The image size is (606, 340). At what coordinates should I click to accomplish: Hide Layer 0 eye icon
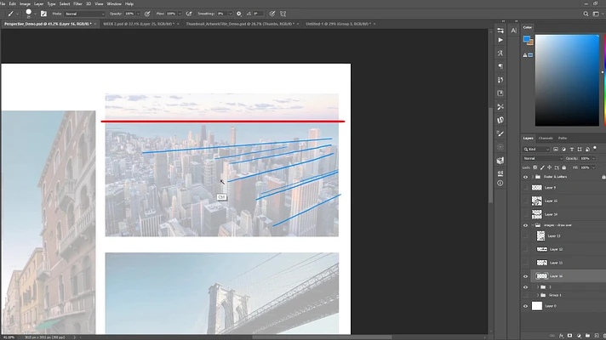point(525,306)
